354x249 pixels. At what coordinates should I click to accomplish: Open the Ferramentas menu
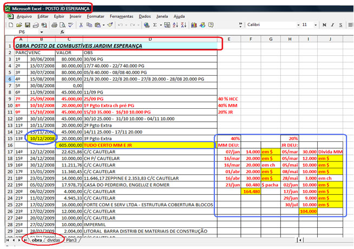pos(121,16)
